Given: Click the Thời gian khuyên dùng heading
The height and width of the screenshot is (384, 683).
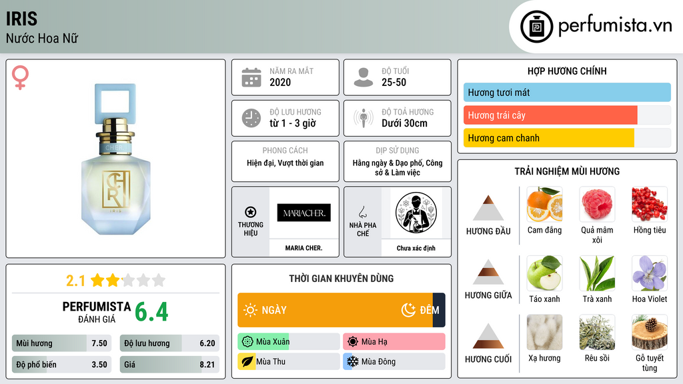Looking at the screenshot, I should point(341,279).
